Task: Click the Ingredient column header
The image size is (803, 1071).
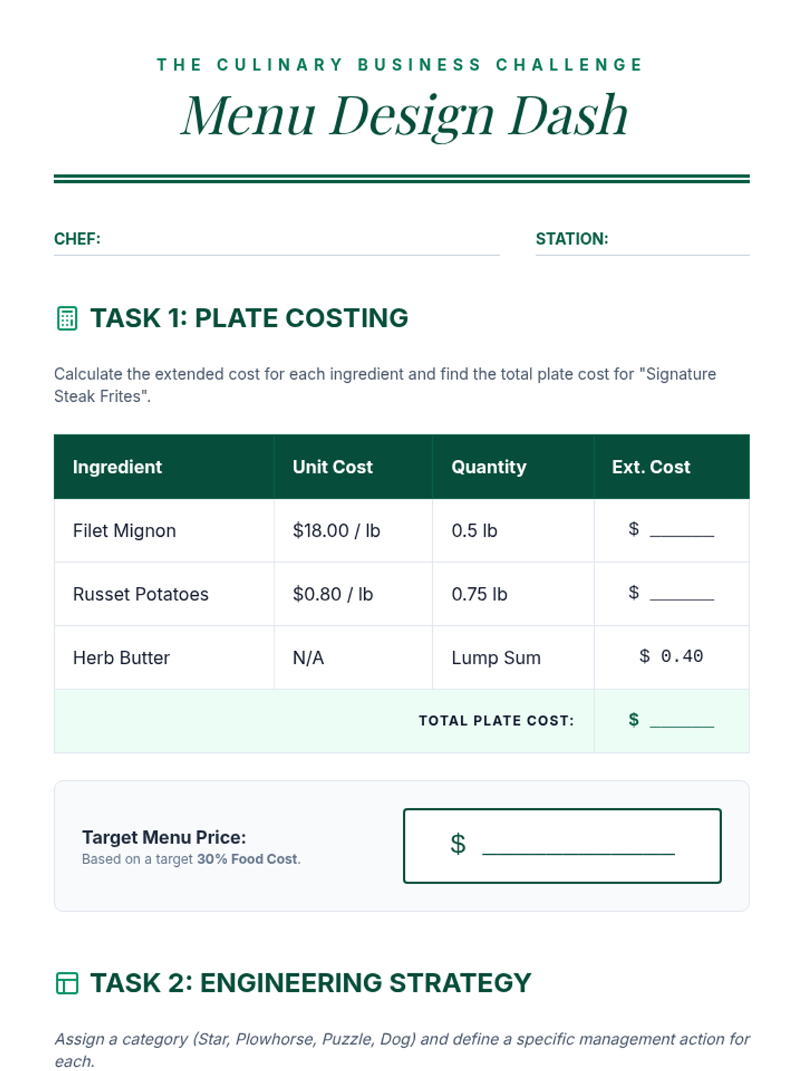Action: [117, 467]
